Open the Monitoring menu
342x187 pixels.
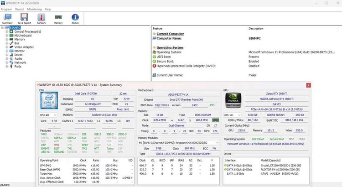click(x=34, y=9)
